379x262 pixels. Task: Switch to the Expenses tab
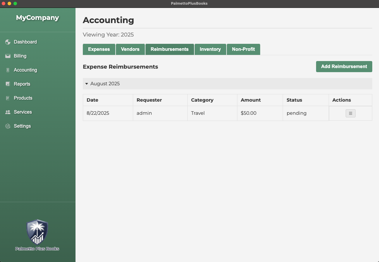[x=99, y=49]
